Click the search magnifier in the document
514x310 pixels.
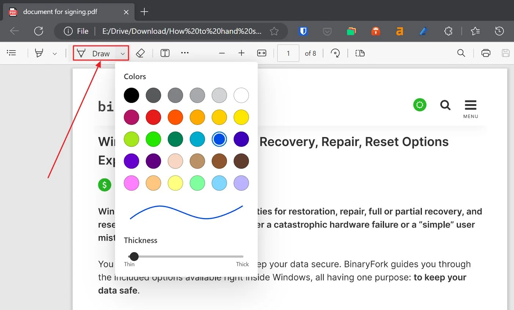445,106
